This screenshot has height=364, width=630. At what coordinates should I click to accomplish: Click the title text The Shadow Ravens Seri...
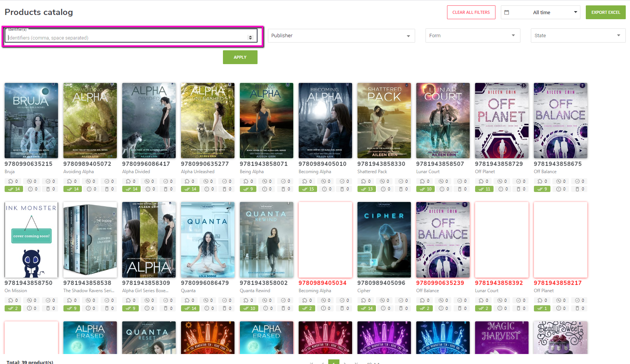[x=89, y=291]
